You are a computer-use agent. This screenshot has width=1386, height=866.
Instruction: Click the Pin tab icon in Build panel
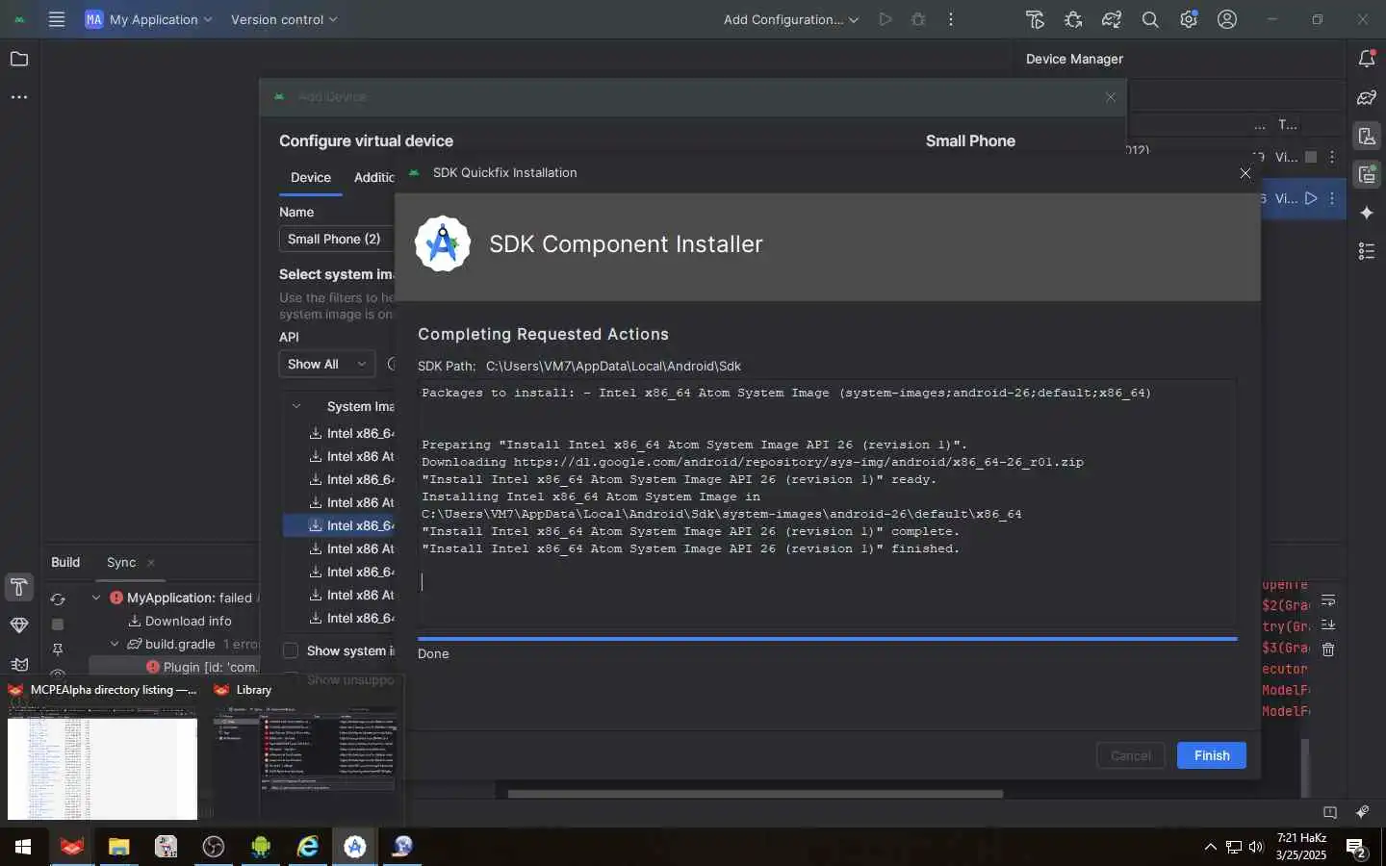[x=58, y=649]
